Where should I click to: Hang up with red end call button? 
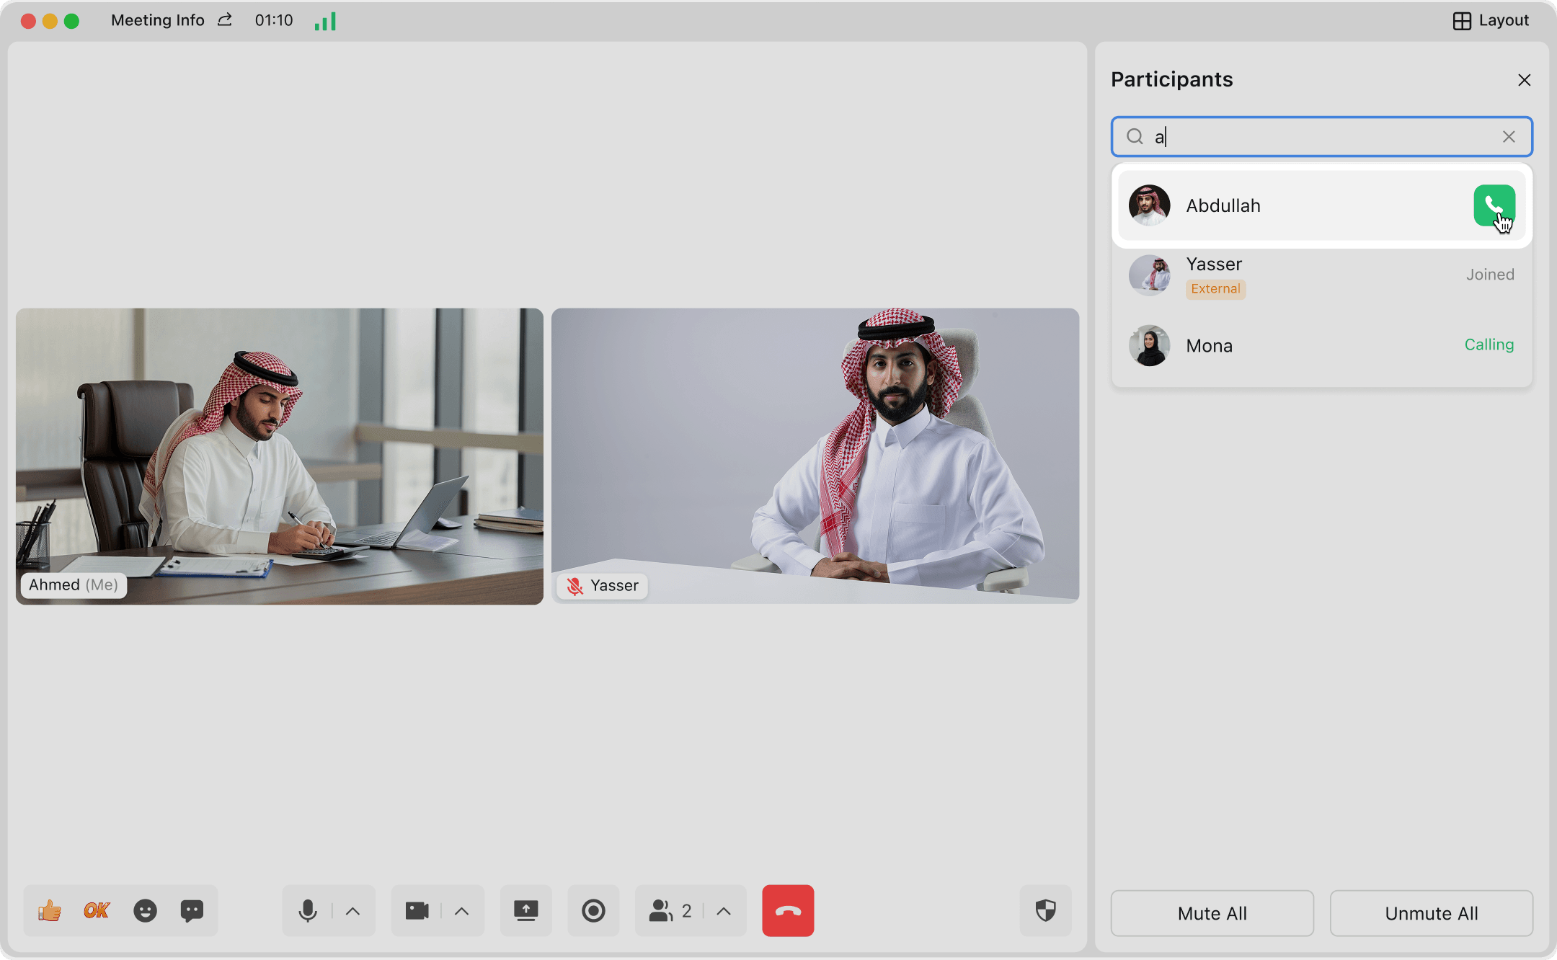(x=788, y=911)
